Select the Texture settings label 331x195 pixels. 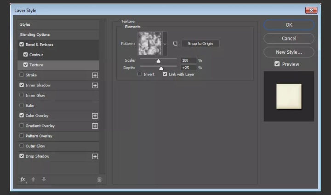(x=36, y=65)
